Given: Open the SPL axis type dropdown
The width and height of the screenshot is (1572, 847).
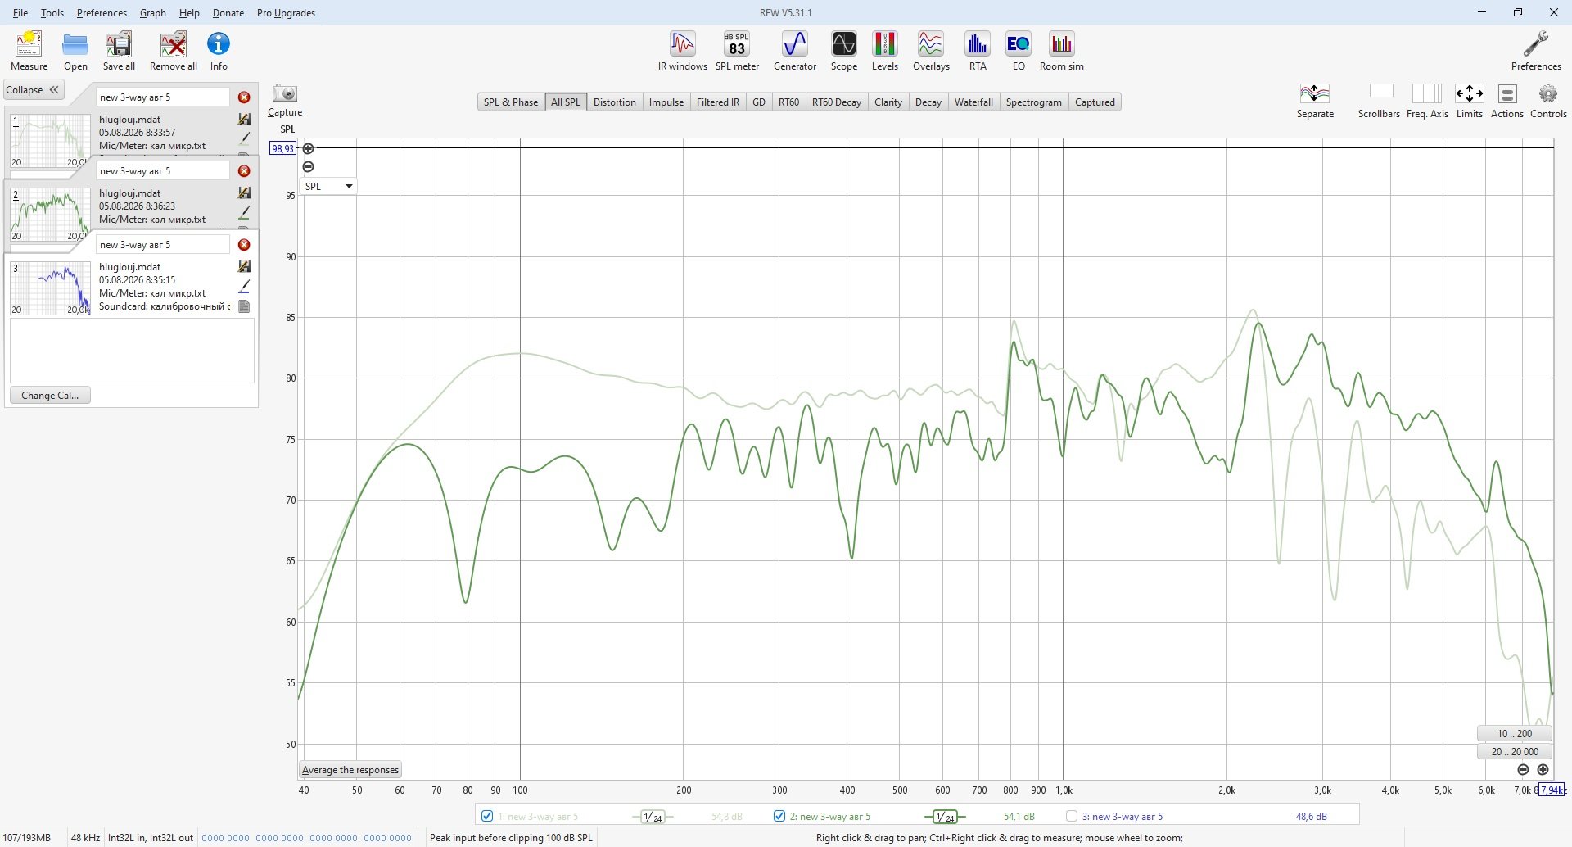Looking at the screenshot, I should 328,187.
